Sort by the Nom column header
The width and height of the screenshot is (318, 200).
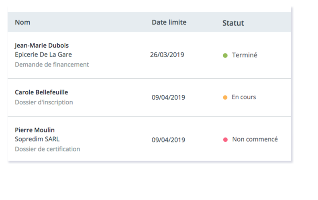(22, 22)
